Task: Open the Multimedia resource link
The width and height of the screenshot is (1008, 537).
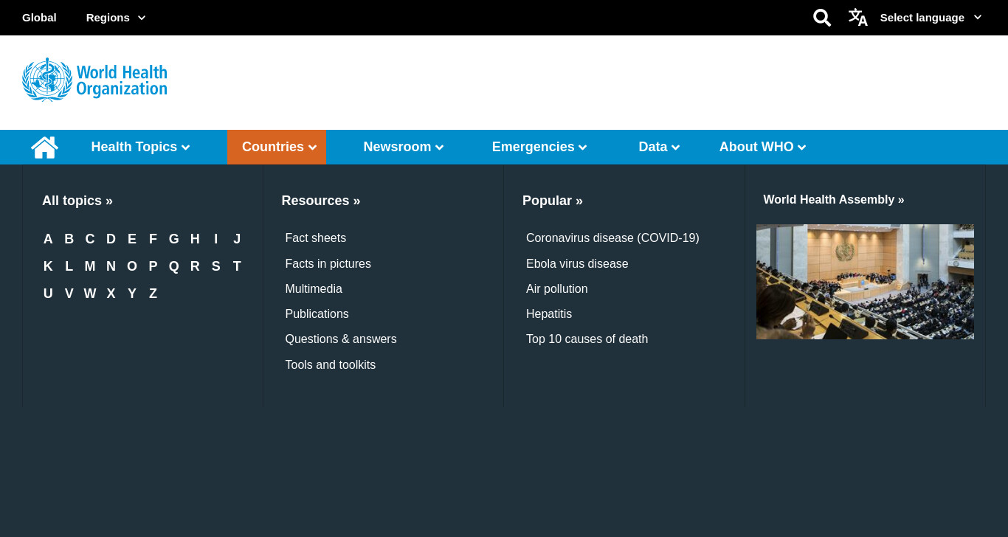Action: click(x=314, y=289)
